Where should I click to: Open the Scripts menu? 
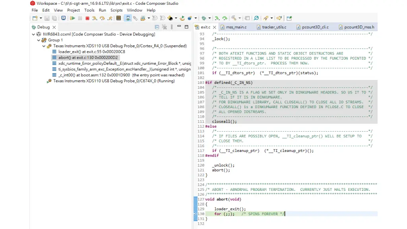click(x=116, y=10)
